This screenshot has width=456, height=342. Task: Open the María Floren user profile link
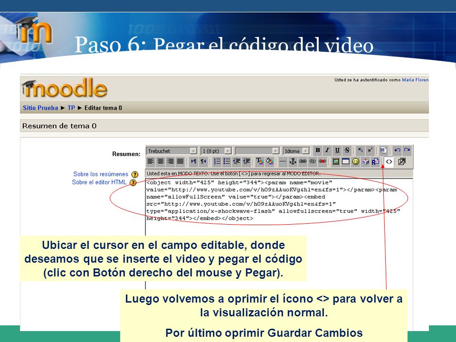click(x=415, y=80)
